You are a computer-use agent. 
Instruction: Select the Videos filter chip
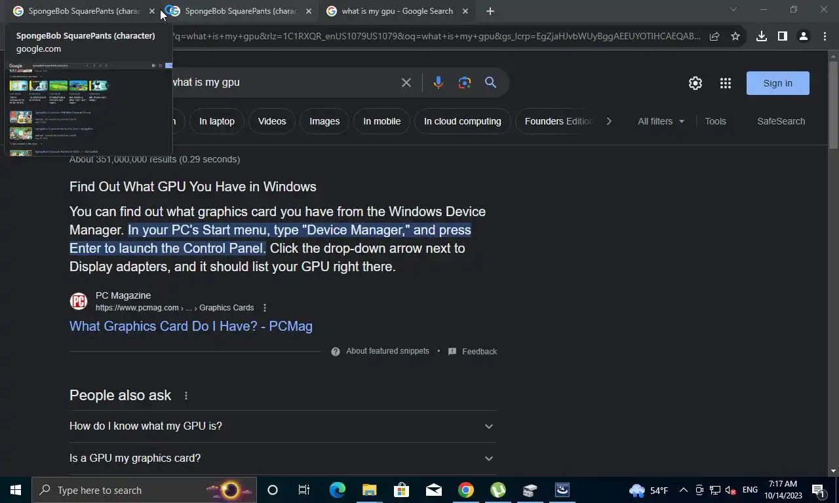tap(272, 121)
